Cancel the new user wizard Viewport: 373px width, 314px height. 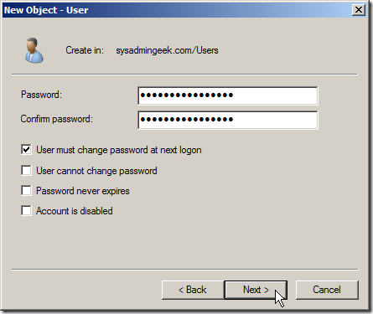pyautogui.click(x=327, y=290)
